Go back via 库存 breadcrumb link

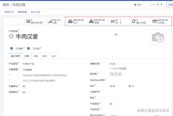click(x=6, y=5)
